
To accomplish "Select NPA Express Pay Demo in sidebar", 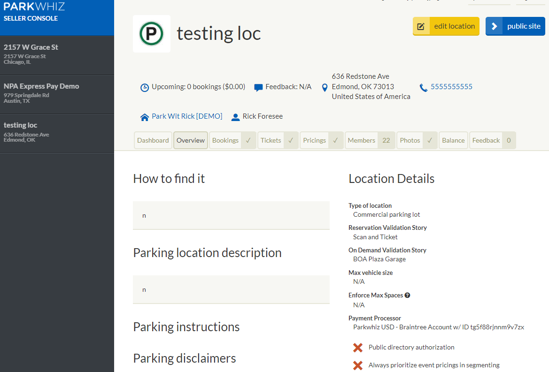I will pos(57,94).
